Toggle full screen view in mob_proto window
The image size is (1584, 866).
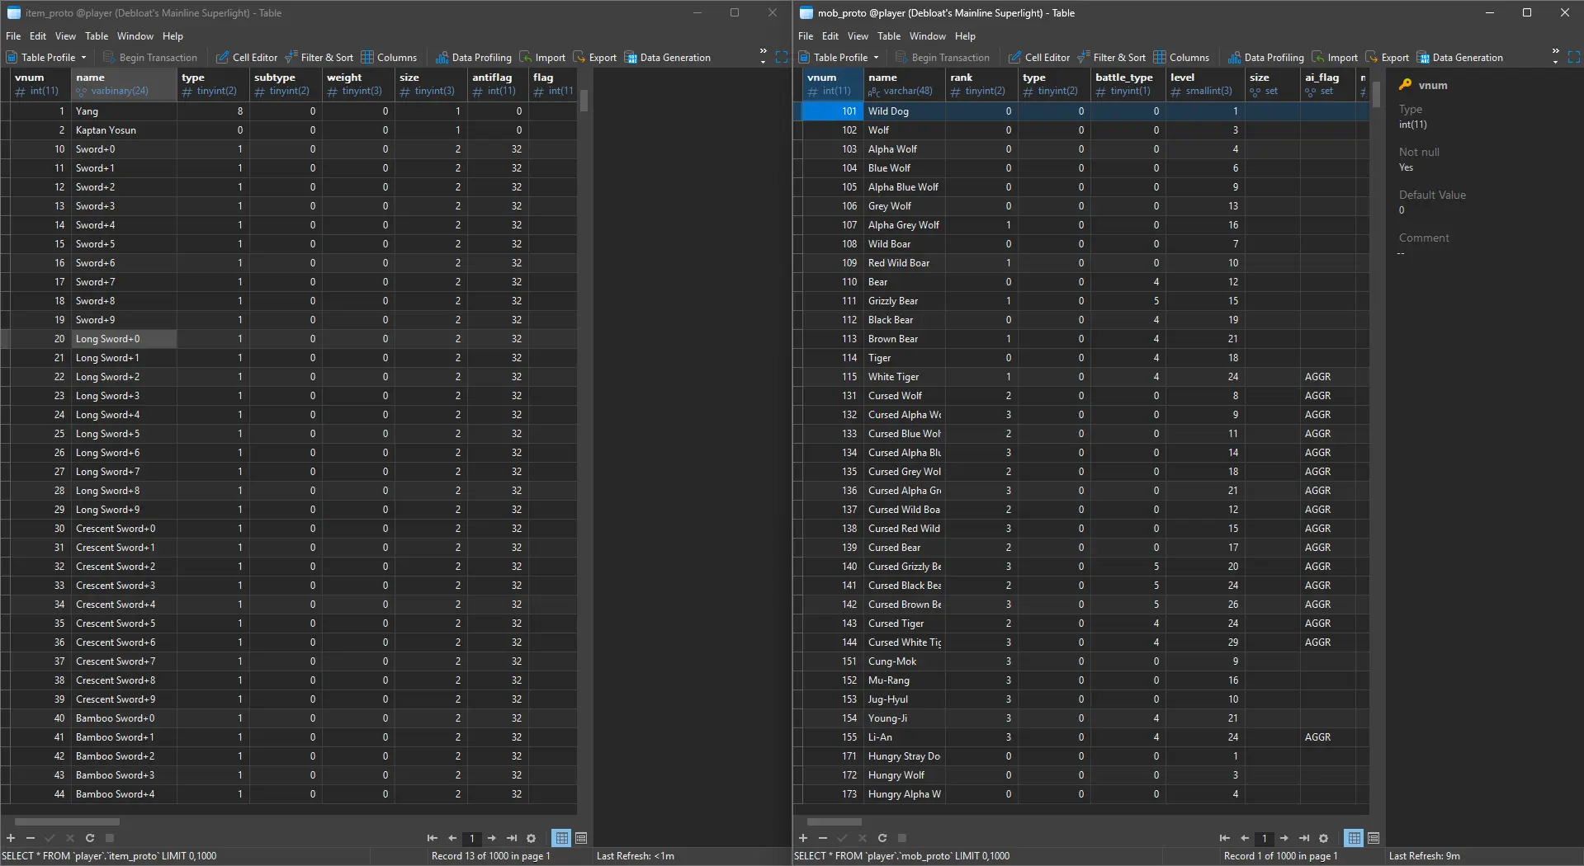point(1574,58)
